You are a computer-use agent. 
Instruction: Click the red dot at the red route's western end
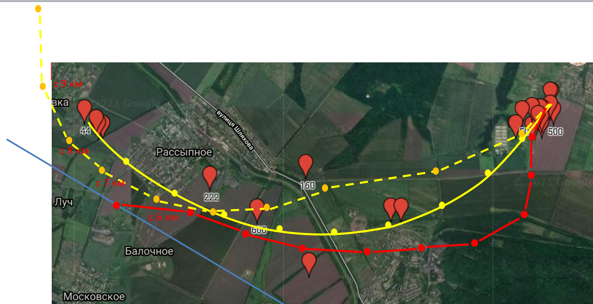pyautogui.click(x=117, y=205)
